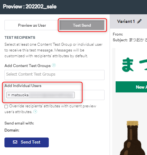Click the pencil icon beside Variant 1
The width and height of the screenshot is (147, 155).
(x=139, y=21)
